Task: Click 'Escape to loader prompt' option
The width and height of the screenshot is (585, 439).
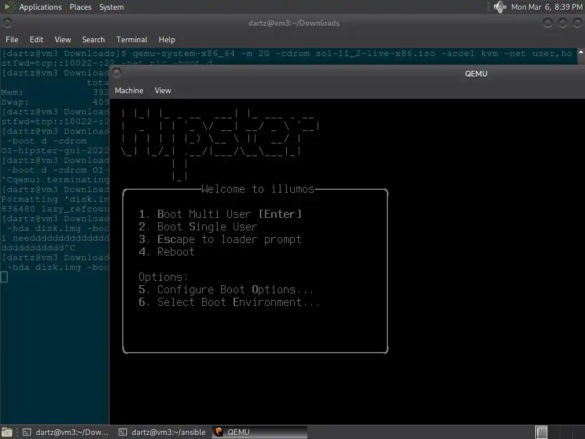Action: click(x=220, y=240)
